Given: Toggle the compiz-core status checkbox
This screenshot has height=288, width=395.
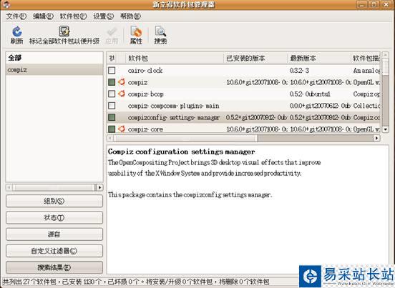Looking at the screenshot, I should [x=112, y=129].
